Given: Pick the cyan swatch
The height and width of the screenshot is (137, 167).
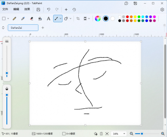Looking at the screenshot, I should [143, 17].
